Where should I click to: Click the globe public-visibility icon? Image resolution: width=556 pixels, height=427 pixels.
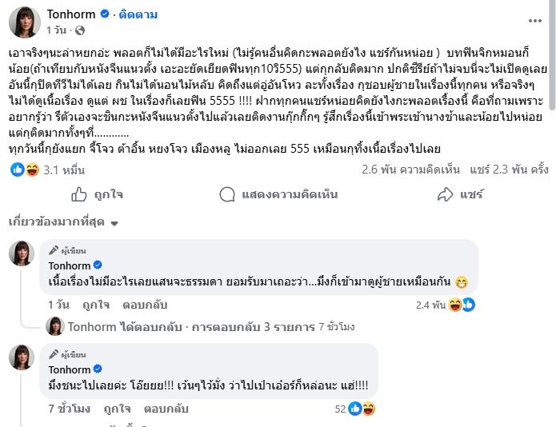[x=80, y=30]
